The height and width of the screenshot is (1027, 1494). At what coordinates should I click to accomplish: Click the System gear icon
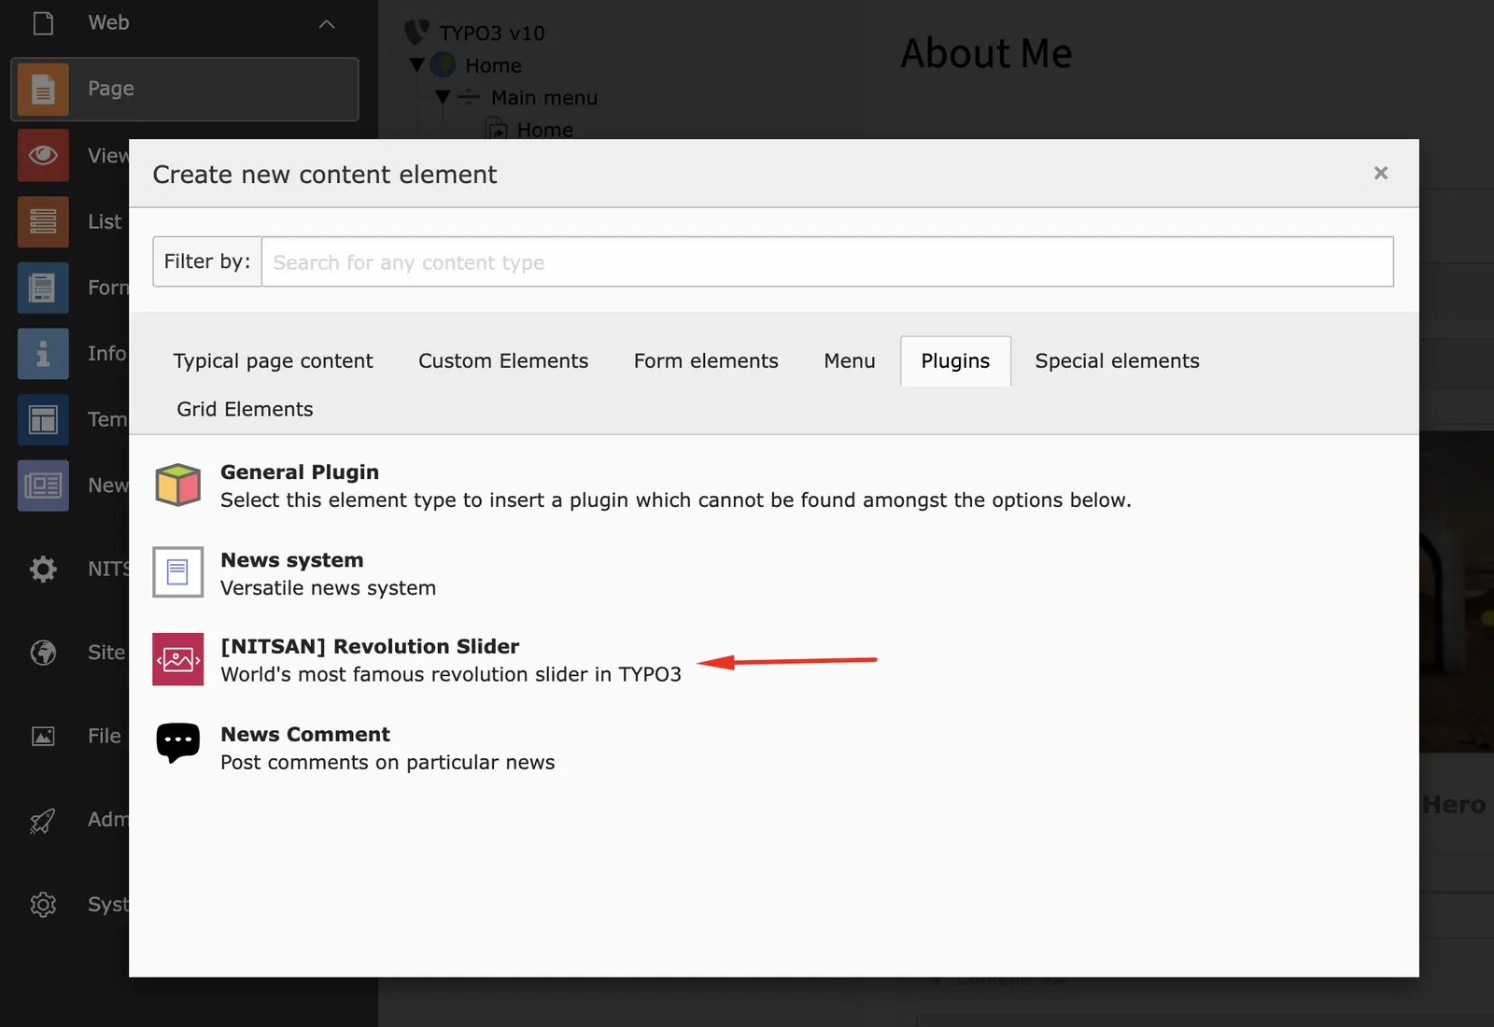(x=43, y=905)
